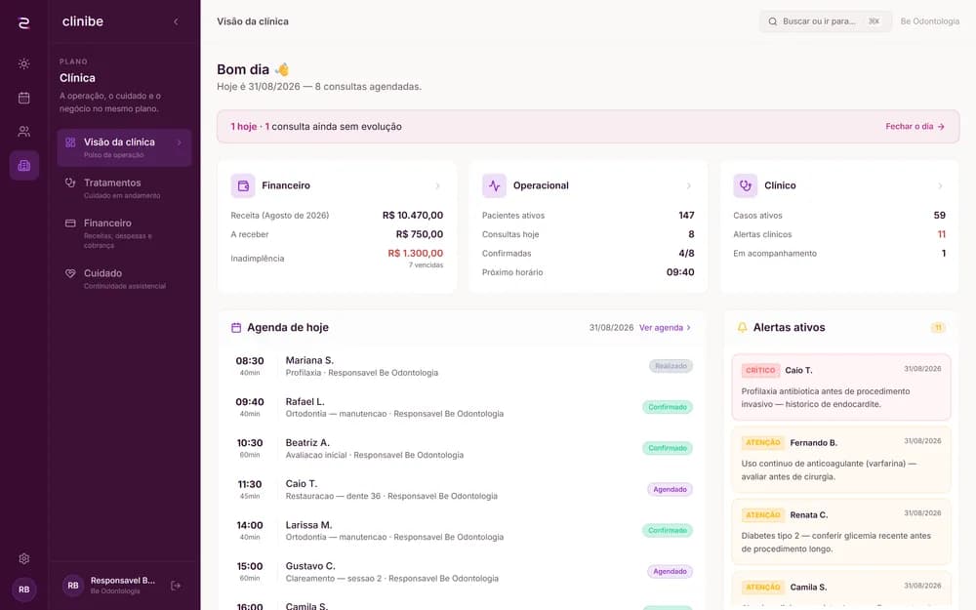The height and width of the screenshot is (610, 976).
Task: Open the Fernando B. anticoagulante alert card
Action: 841,460
